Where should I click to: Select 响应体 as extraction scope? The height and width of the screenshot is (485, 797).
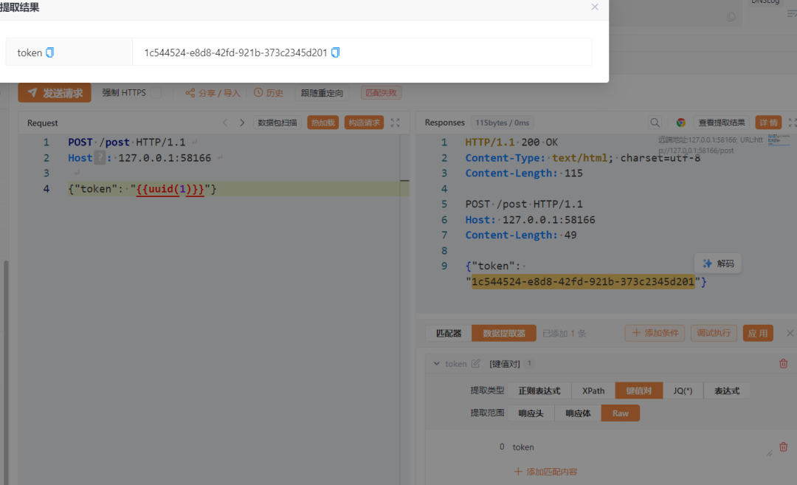tap(577, 413)
